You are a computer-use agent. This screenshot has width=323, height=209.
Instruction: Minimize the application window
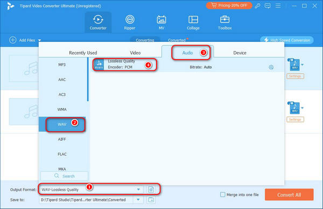click(x=294, y=6)
